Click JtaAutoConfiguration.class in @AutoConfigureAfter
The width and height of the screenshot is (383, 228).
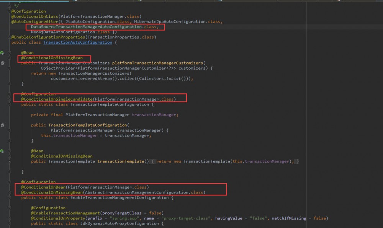click(x=97, y=21)
